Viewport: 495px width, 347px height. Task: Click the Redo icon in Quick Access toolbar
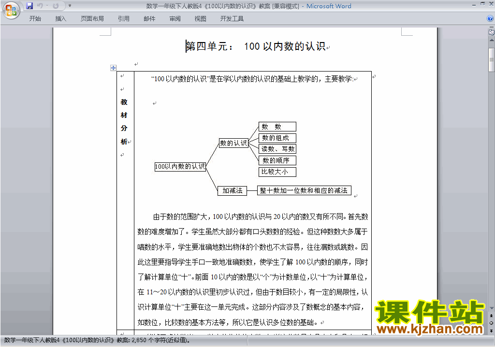[56, 6]
